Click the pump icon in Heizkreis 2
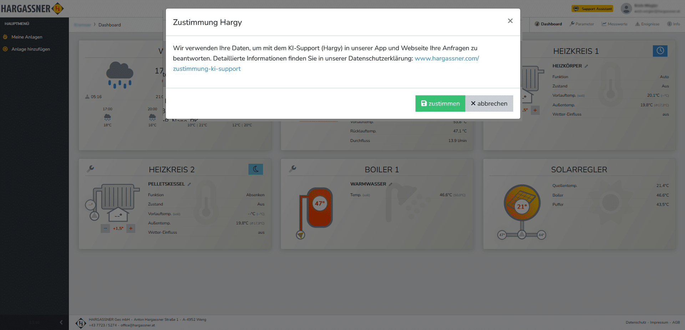 (x=94, y=216)
